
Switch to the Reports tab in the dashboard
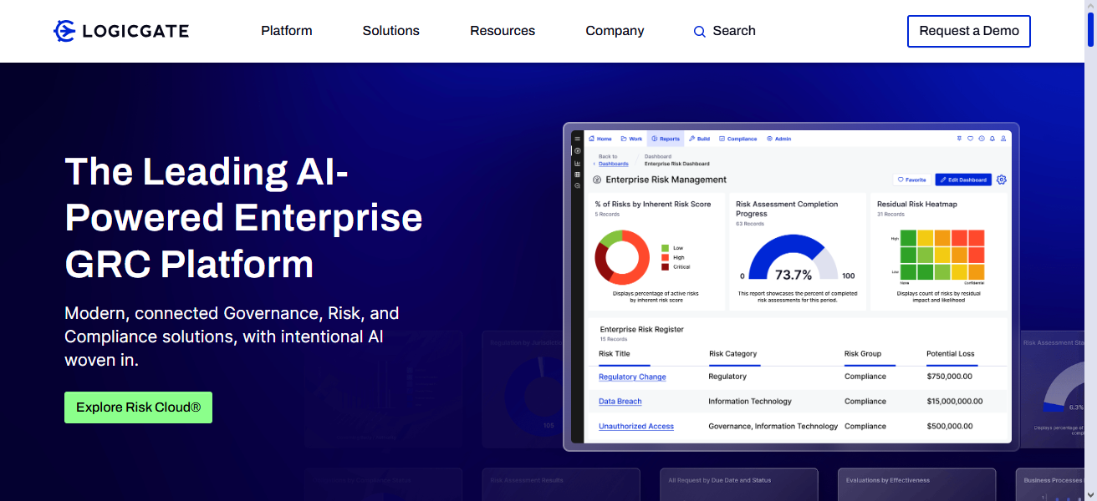coord(666,139)
